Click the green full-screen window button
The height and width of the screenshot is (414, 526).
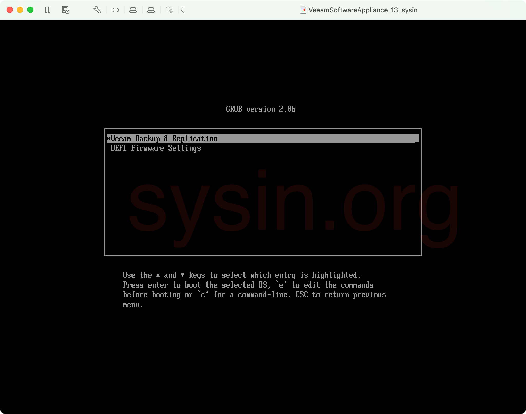[30, 10]
